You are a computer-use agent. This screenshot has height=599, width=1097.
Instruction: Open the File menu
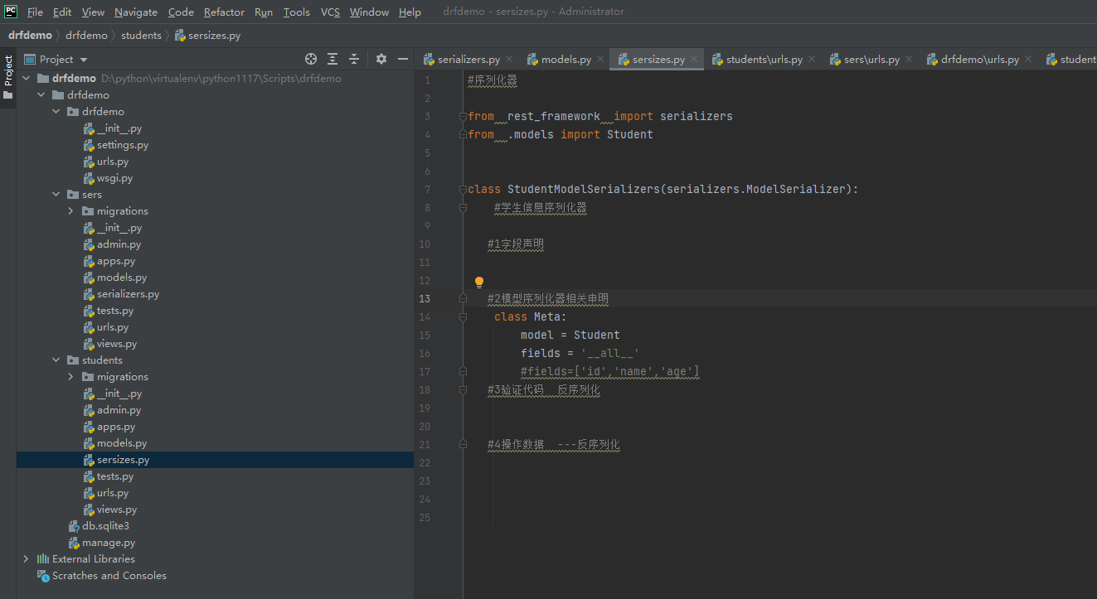(35, 12)
